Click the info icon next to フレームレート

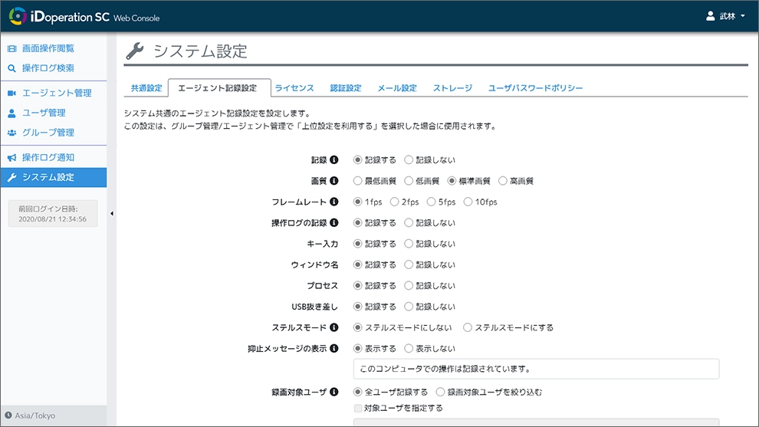coord(334,202)
